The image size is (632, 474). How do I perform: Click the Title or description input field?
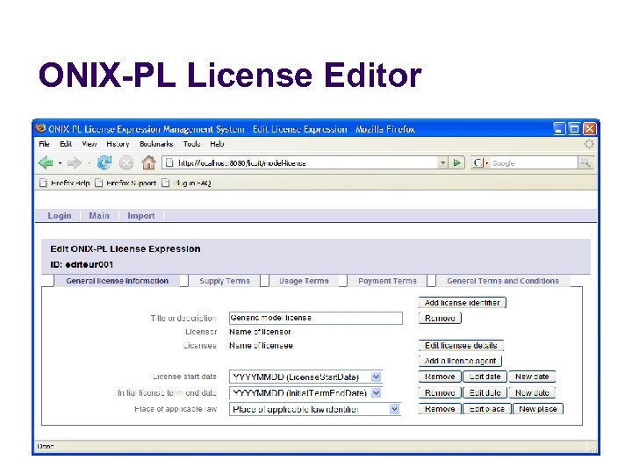(x=316, y=318)
